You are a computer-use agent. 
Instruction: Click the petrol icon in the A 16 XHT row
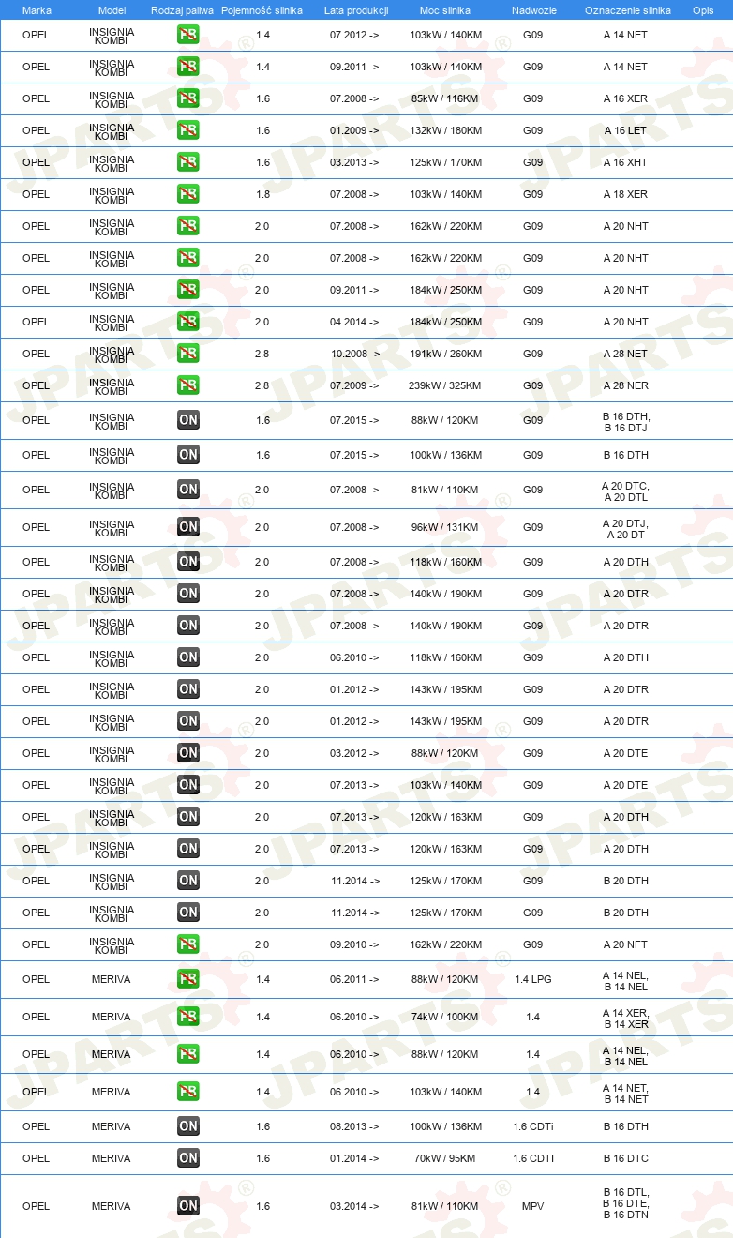click(x=188, y=162)
